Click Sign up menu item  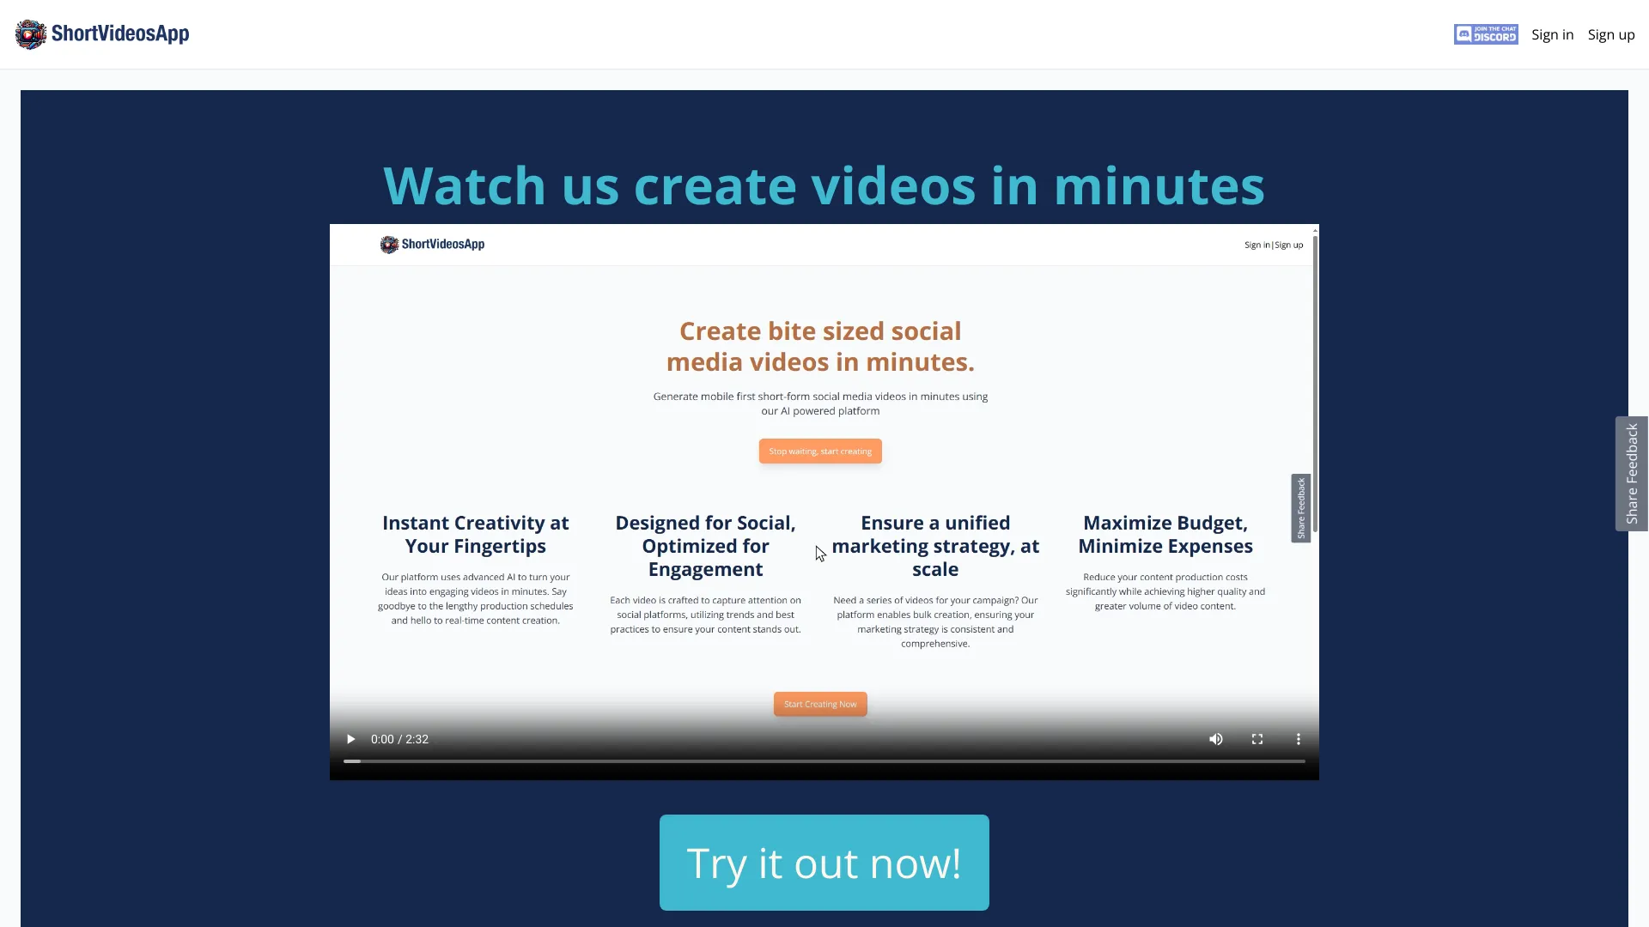(1611, 34)
